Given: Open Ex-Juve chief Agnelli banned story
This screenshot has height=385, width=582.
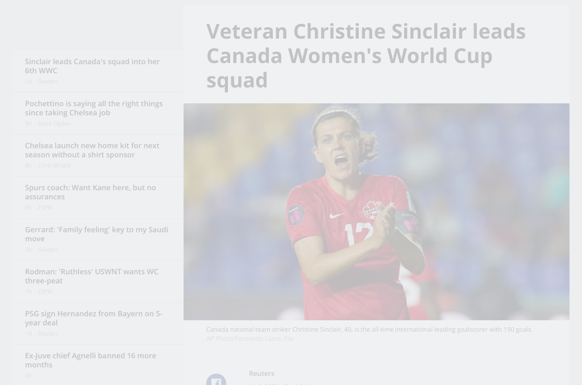Looking at the screenshot, I should 90,360.
